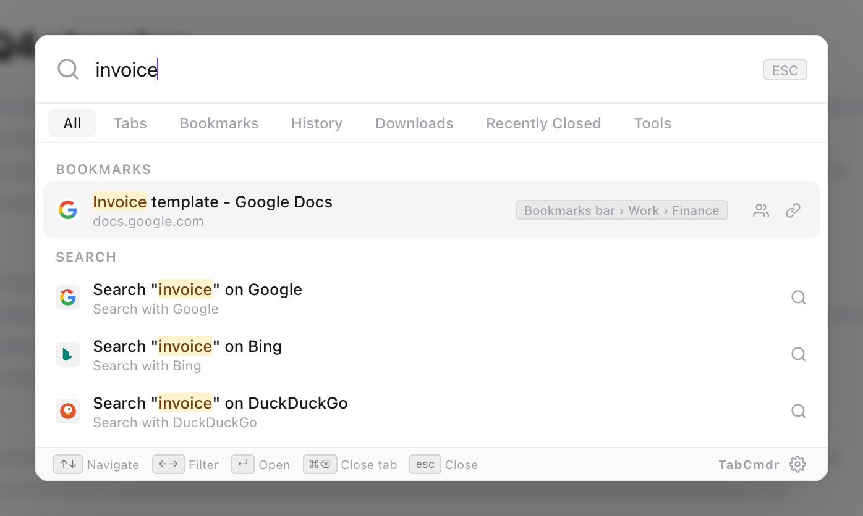Select the All filter tab
Image resolution: width=863 pixels, height=516 pixels.
coord(72,123)
